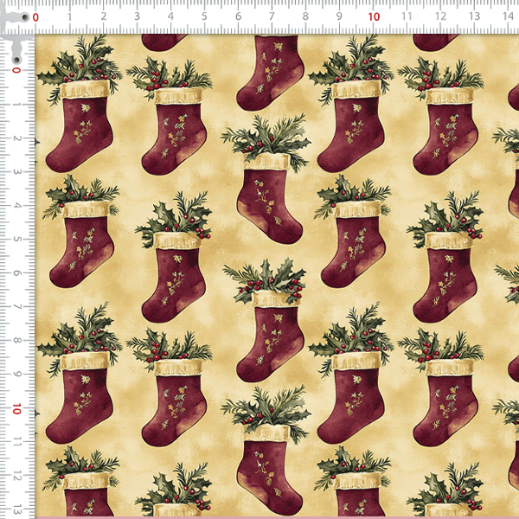Screen dimensions: 519x519
Task: Click number 1 on the horizontal ruler
Action: (x=69, y=16)
